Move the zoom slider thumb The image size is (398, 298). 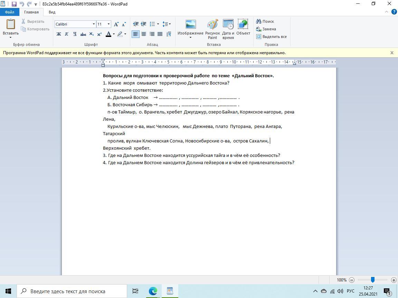point(373,280)
